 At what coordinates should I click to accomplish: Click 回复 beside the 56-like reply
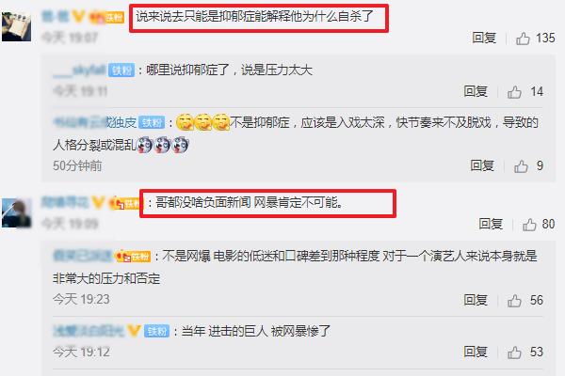[476, 300]
